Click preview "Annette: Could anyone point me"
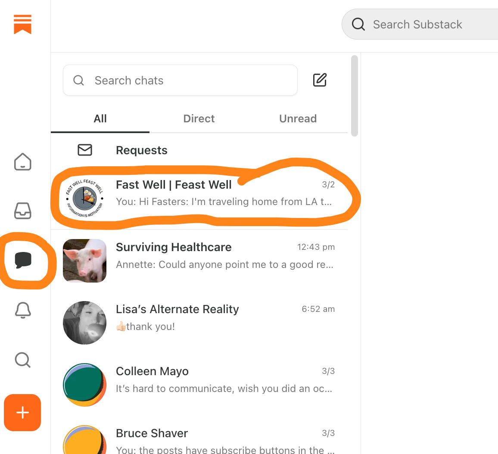498x454 pixels. 224,264
